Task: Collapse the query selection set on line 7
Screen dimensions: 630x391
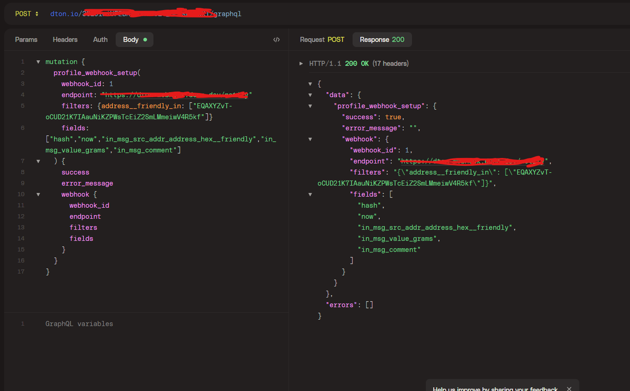Action: tap(38, 161)
